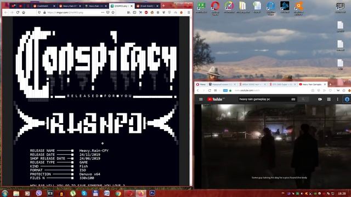Open Firefox page actions three-dot menu
351x197 pixels.
(103, 13)
